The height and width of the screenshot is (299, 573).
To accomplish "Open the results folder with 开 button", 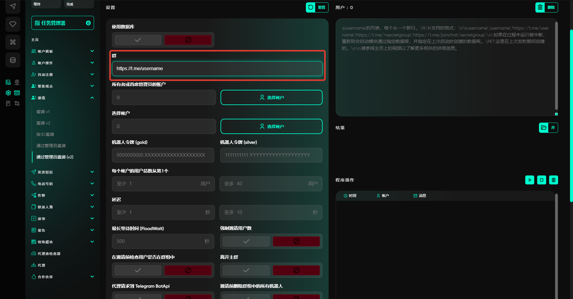I will (x=548, y=128).
